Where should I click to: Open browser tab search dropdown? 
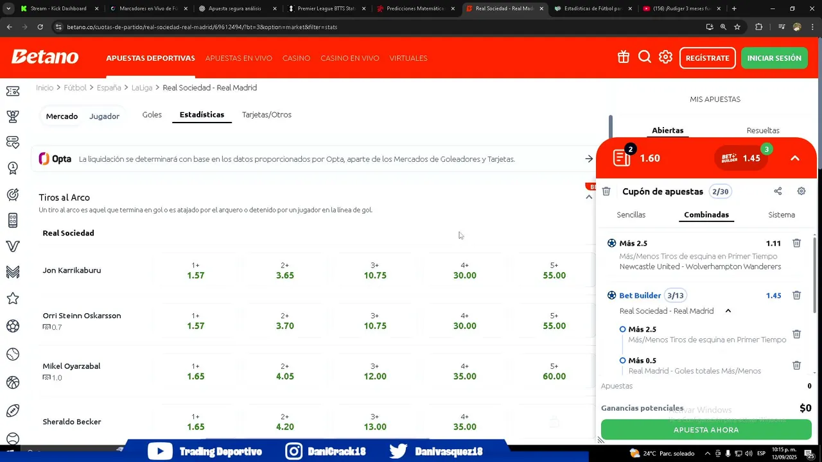coord(8,8)
